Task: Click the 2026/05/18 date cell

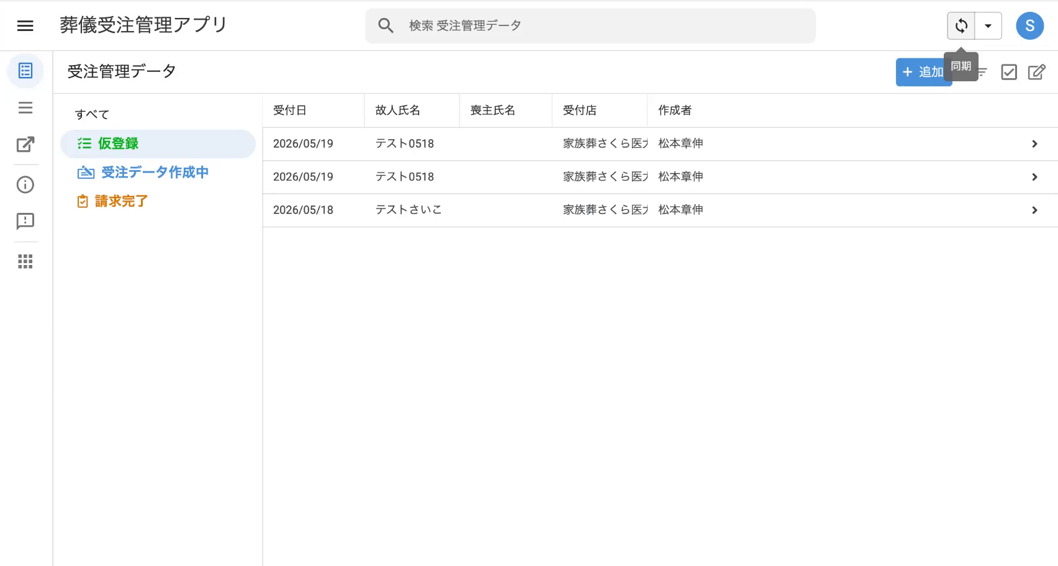Action: point(303,210)
